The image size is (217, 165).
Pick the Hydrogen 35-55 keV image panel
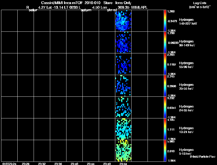click(123, 86)
